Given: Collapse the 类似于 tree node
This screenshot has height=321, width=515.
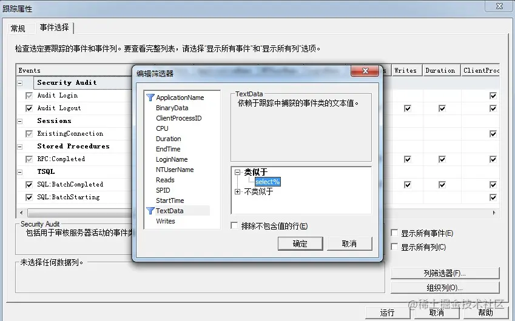Looking at the screenshot, I should [x=237, y=172].
